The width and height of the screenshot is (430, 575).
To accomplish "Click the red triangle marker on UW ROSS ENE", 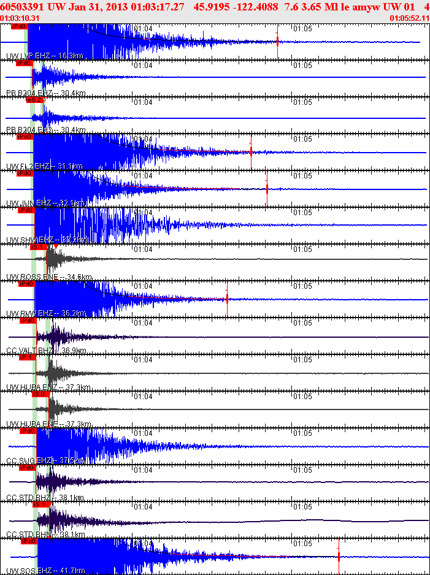I will click(x=56, y=246).
